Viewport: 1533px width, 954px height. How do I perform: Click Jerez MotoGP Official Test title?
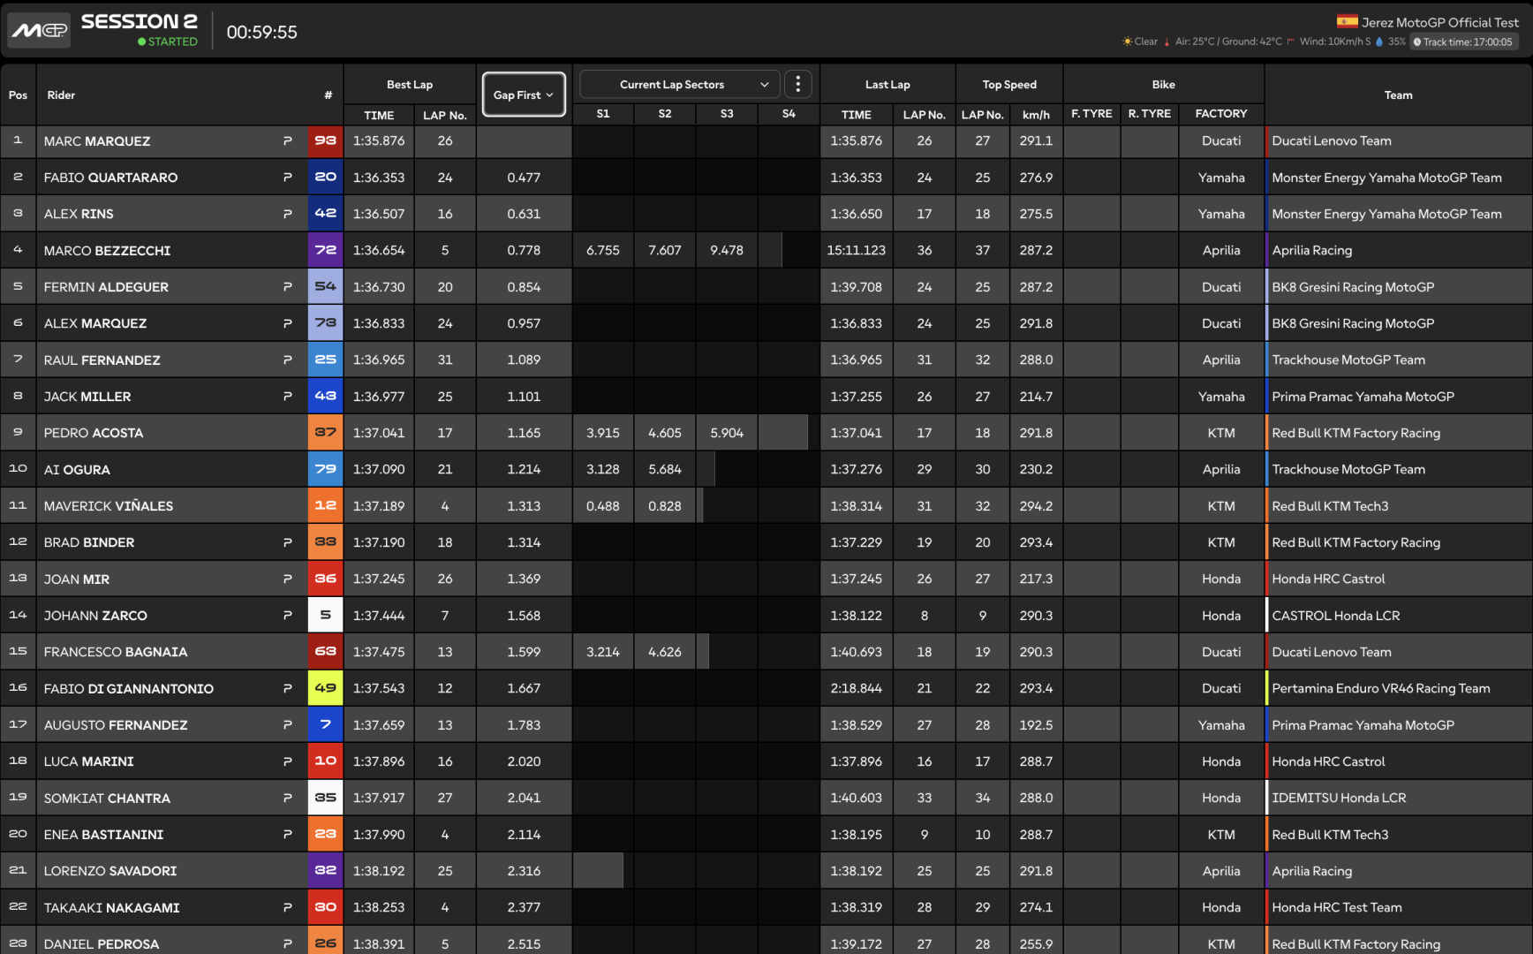pyautogui.click(x=1439, y=22)
